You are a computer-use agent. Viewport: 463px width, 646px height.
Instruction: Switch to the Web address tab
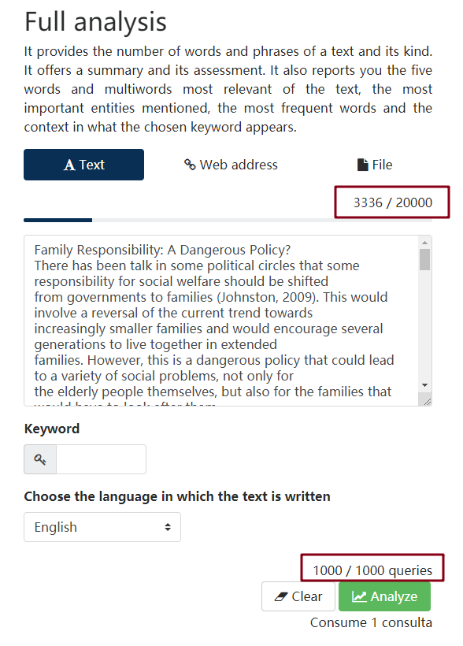231,165
